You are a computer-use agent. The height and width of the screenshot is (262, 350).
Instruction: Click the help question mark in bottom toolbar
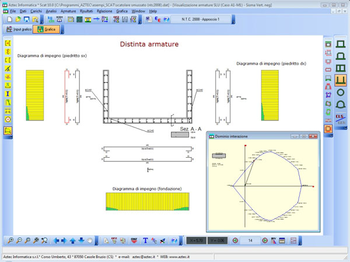(x=174, y=240)
